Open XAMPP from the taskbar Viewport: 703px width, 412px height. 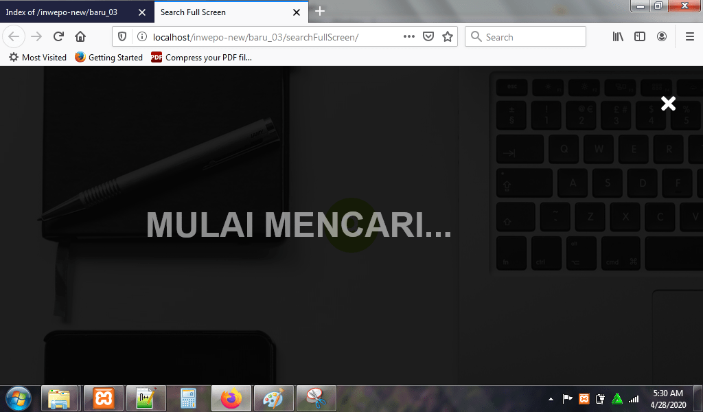(104, 398)
